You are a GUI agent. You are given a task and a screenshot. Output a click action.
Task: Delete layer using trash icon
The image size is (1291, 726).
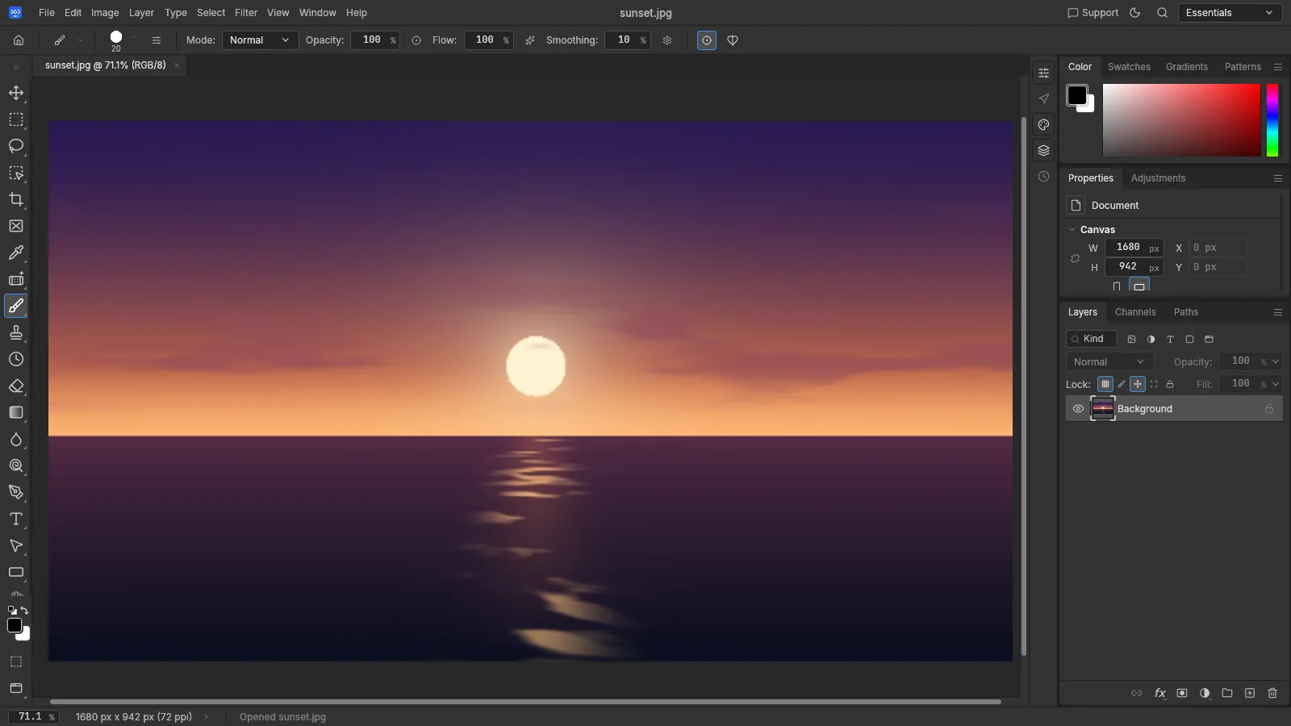pyautogui.click(x=1272, y=693)
